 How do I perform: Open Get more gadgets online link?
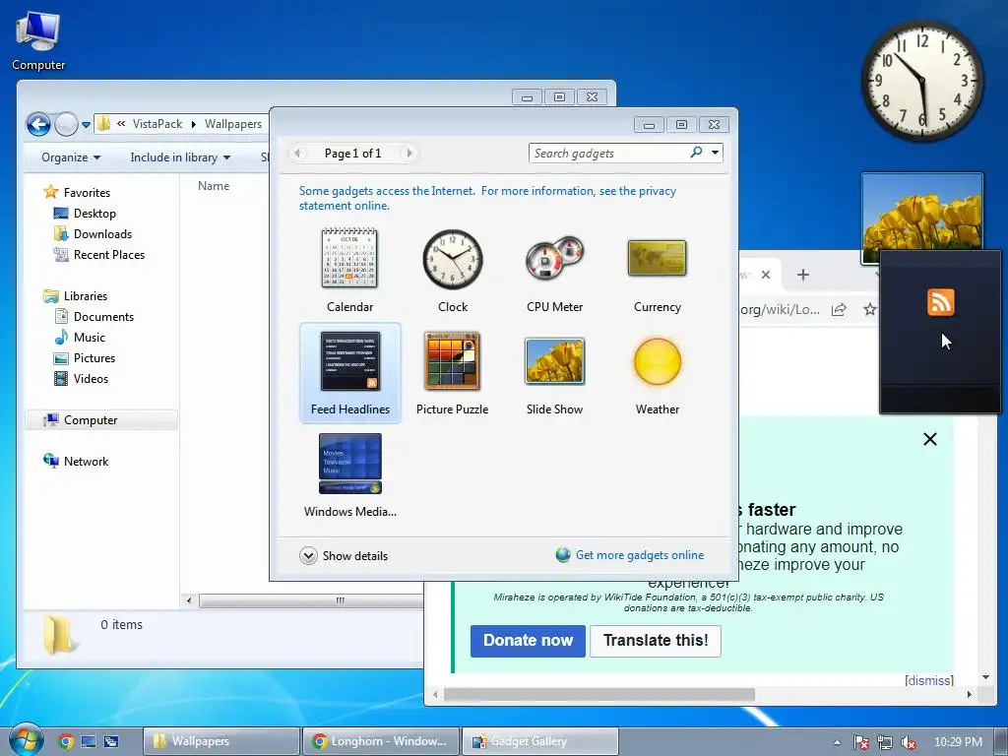click(x=630, y=555)
